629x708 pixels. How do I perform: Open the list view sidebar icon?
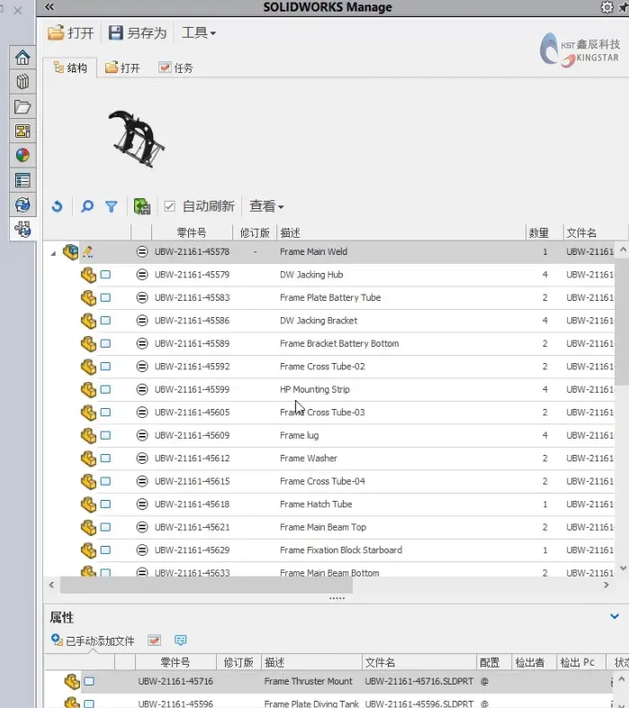(x=22, y=181)
